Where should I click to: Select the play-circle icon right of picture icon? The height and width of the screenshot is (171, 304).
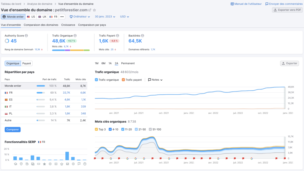point(73,164)
